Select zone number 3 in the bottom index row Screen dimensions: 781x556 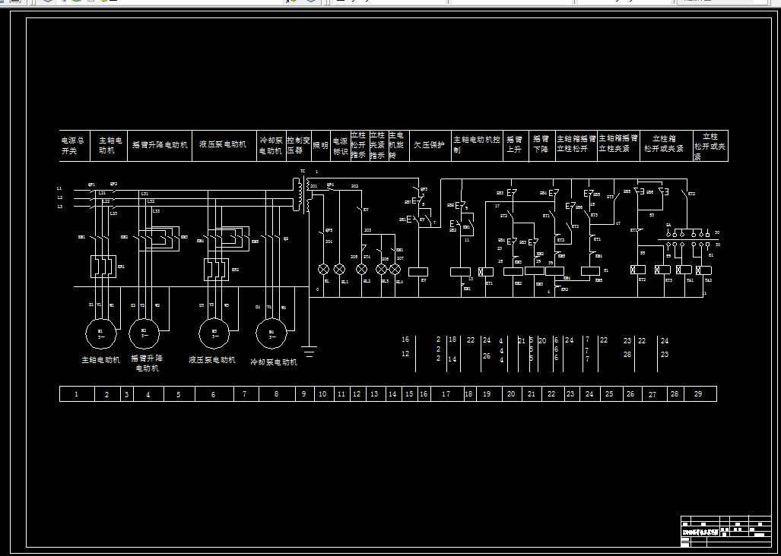pos(126,394)
